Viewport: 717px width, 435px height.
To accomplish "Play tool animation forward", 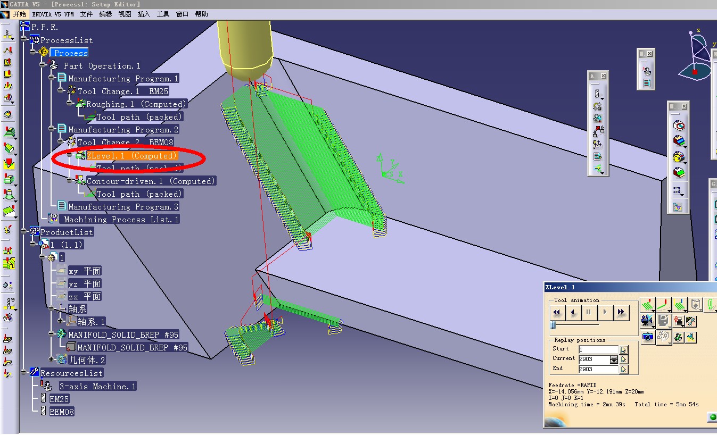I will tap(605, 312).
